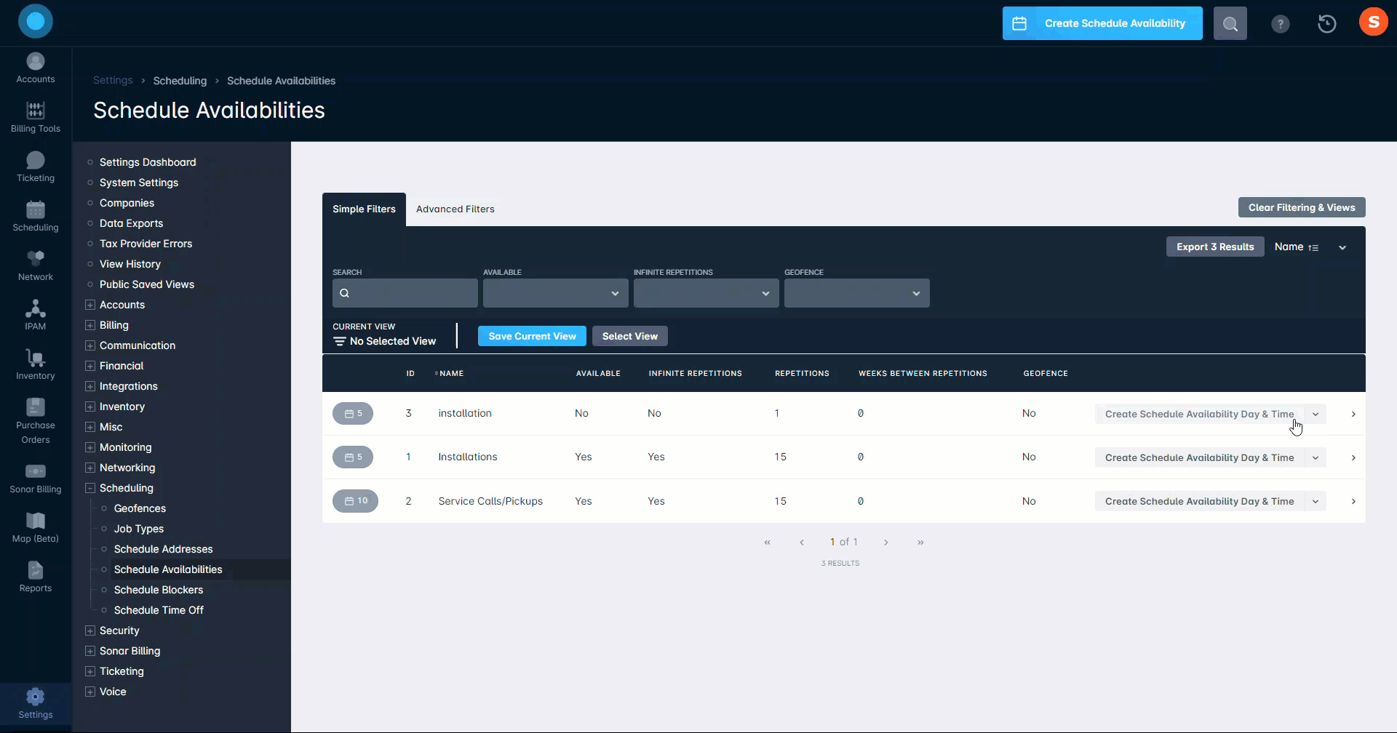1397x733 pixels.
Task: Click the calendar badge 5 for installation row
Action: pyautogui.click(x=353, y=413)
